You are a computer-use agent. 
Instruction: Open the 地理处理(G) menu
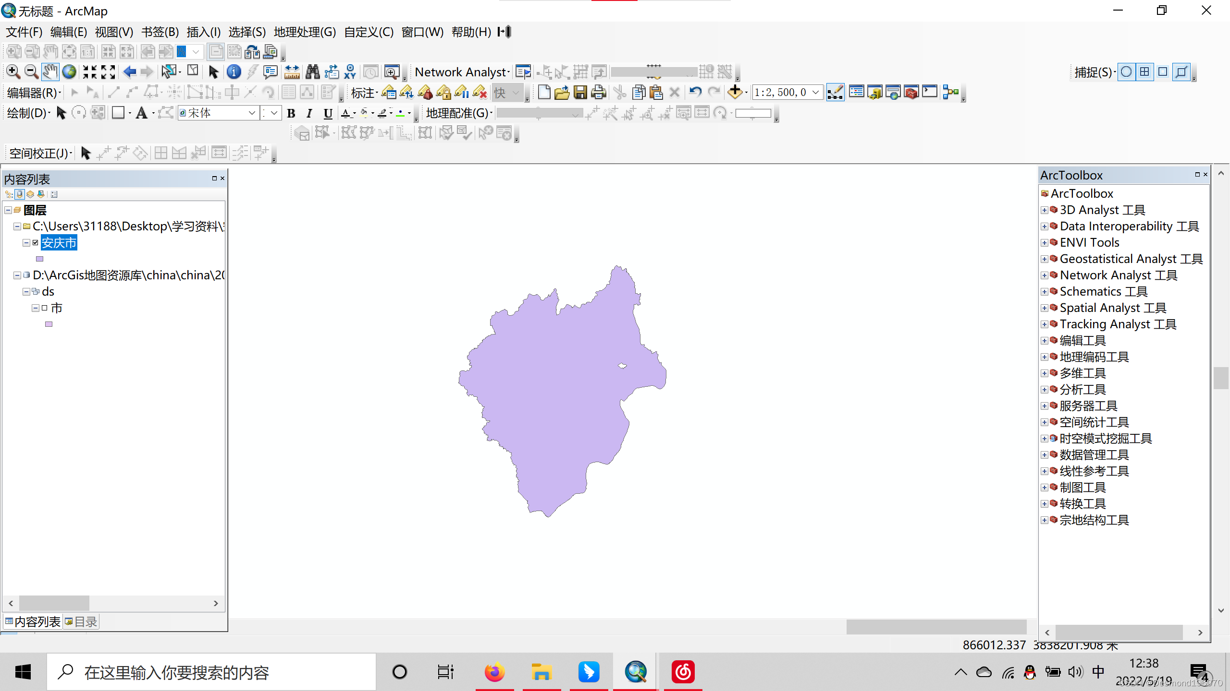coord(305,32)
